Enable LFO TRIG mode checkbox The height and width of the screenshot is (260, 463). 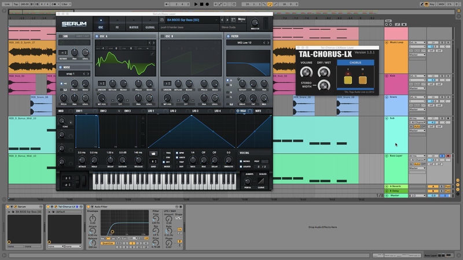(164, 153)
